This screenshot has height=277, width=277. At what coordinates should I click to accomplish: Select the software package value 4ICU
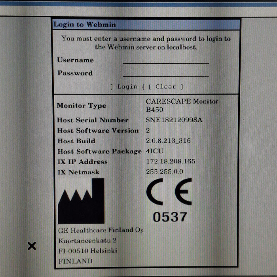point(154,151)
